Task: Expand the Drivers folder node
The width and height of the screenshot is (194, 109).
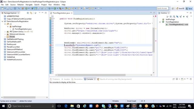Action: [5, 37]
